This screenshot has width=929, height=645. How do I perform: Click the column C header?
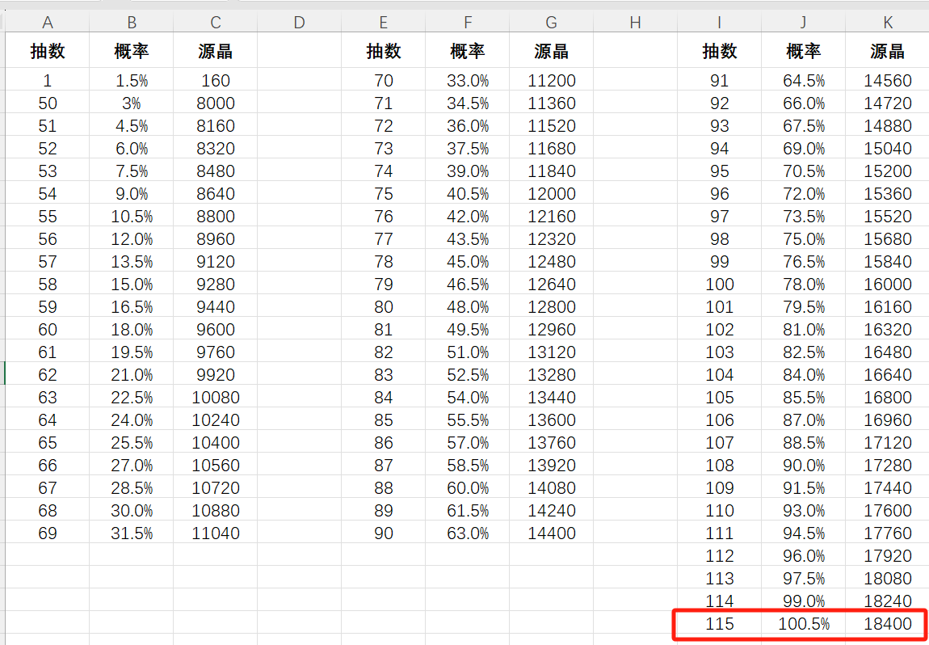tap(216, 23)
